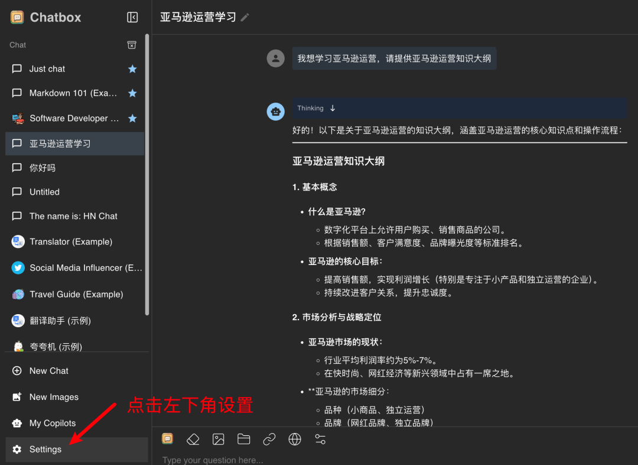
Task: Clear the chat list with the archive icon
Action: [x=132, y=45]
